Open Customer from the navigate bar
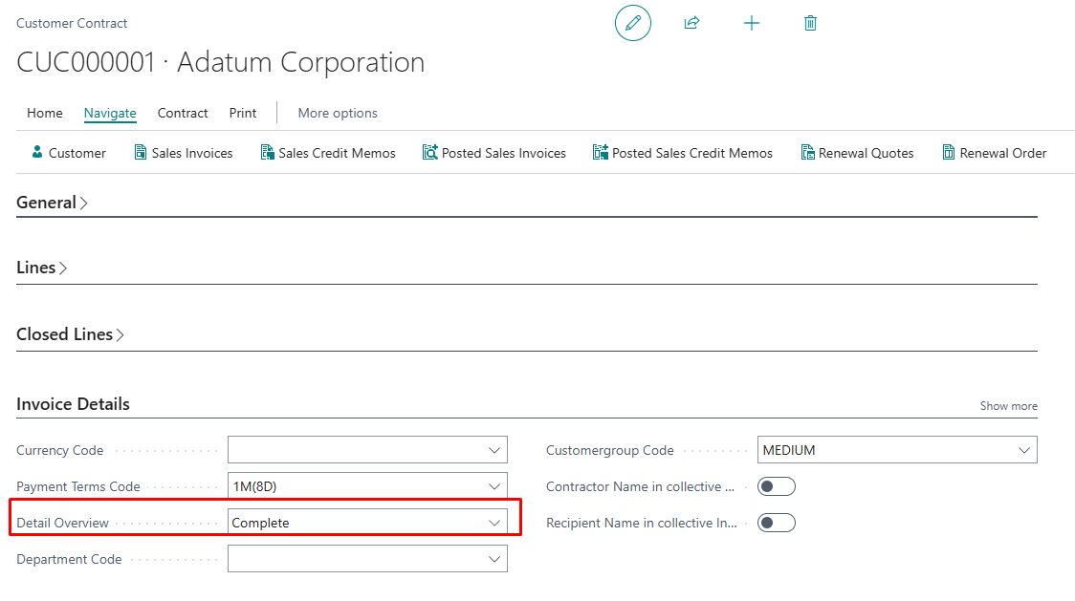 [x=68, y=153]
